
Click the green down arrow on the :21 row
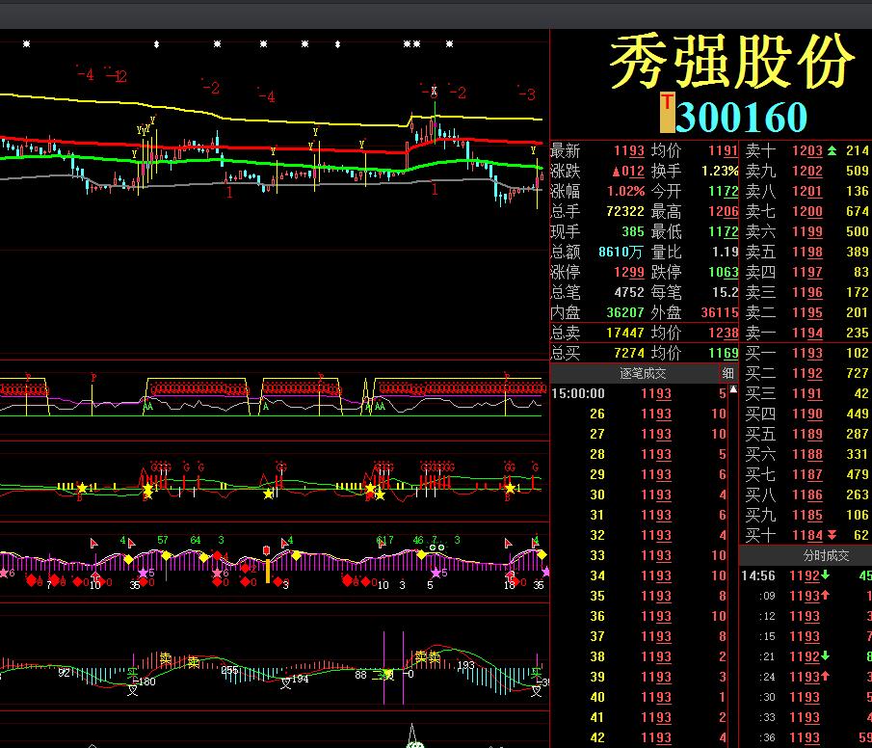click(825, 655)
